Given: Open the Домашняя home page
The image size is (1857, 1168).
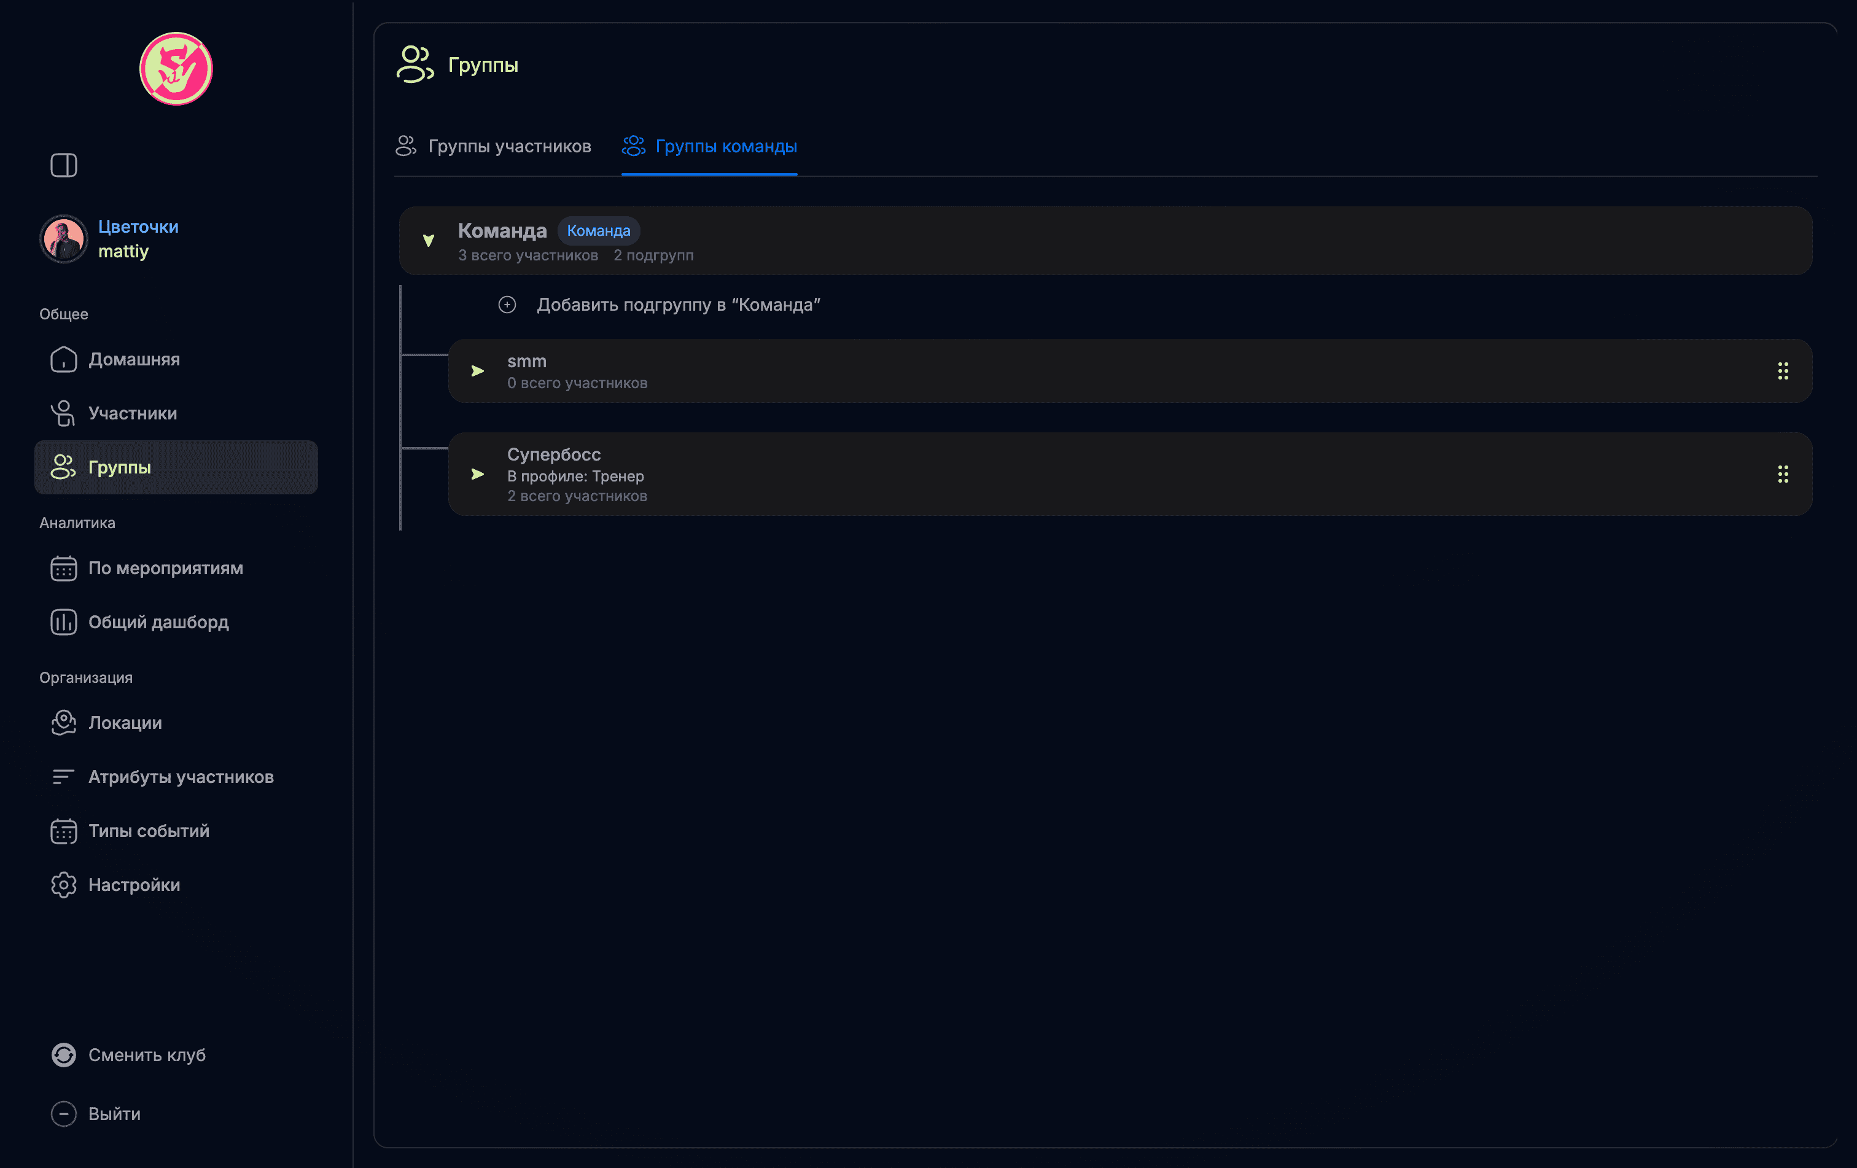Looking at the screenshot, I should click(133, 359).
